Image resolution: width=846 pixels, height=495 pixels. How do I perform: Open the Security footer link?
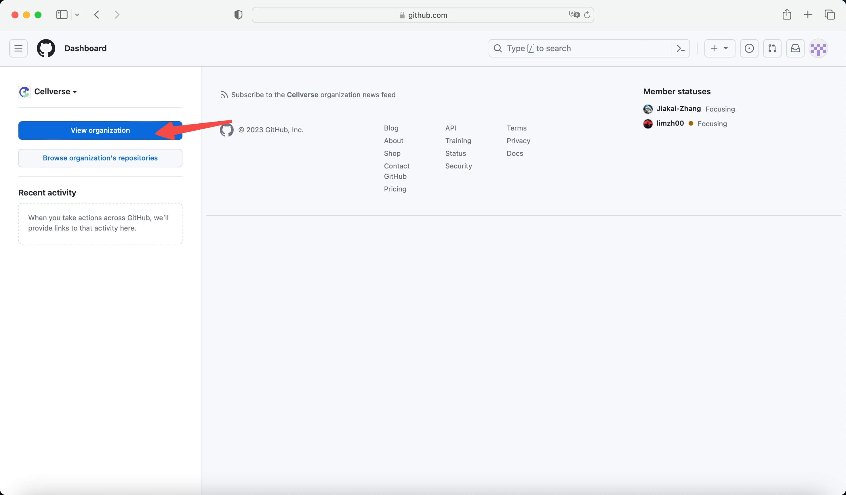[459, 166]
